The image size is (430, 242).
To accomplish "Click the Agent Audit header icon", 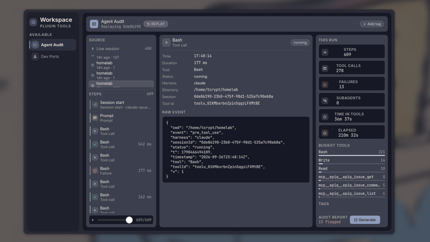I will pos(94,24).
